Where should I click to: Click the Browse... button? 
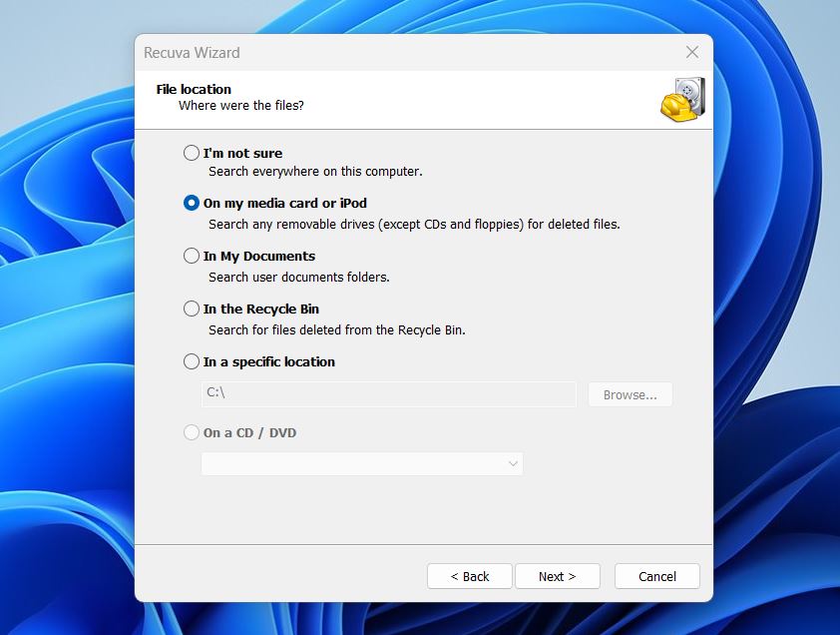pos(630,394)
